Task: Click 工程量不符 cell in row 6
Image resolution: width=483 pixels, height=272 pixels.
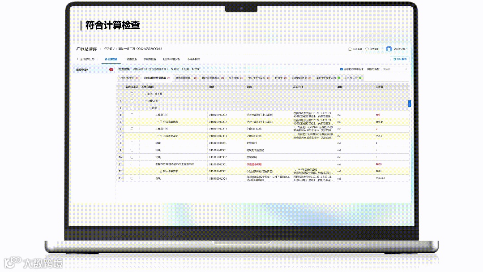Action: click(162, 129)
